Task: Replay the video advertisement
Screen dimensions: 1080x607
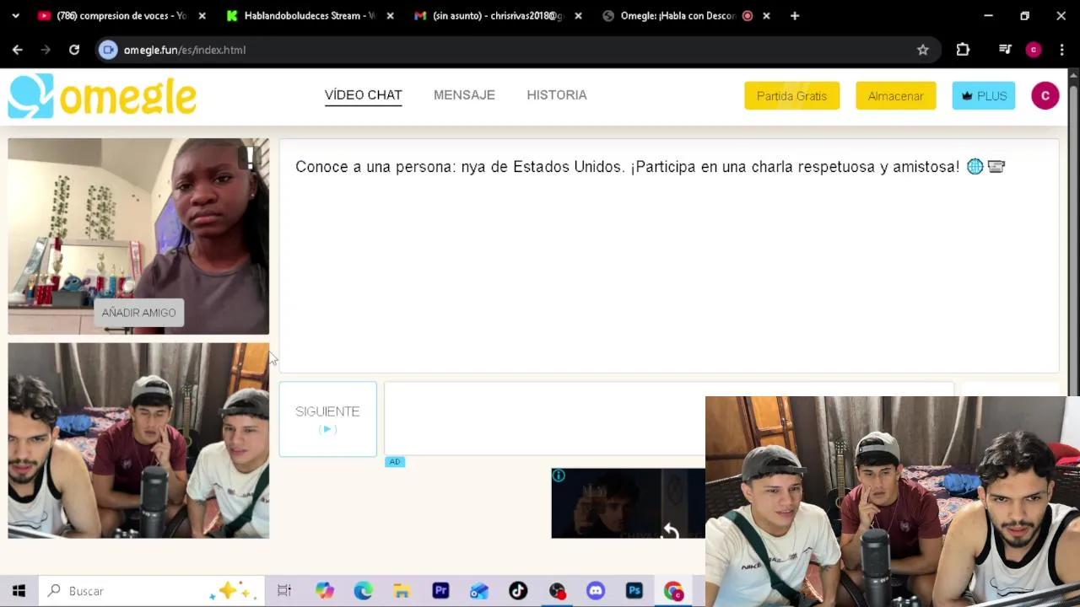Action: 669,531
